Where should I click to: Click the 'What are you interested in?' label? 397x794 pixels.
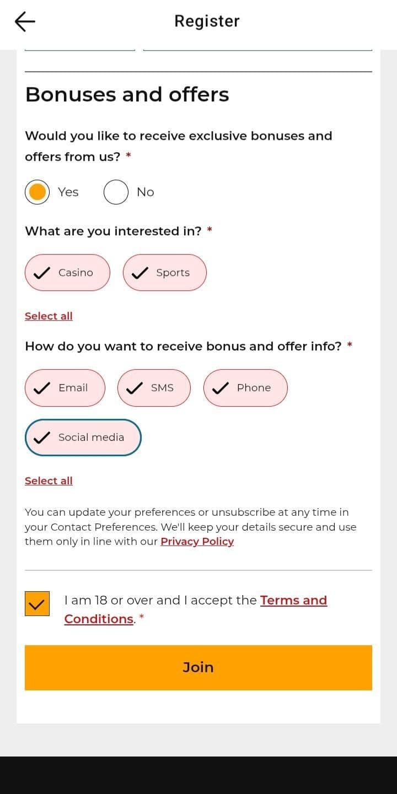(x=113, y=231)
